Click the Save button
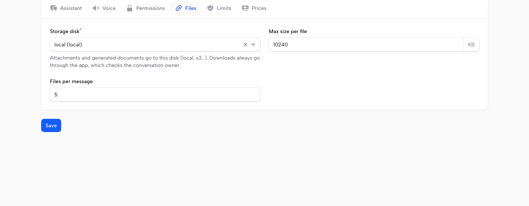The height and width of the screenshot is (206, 529). (51, 125)
